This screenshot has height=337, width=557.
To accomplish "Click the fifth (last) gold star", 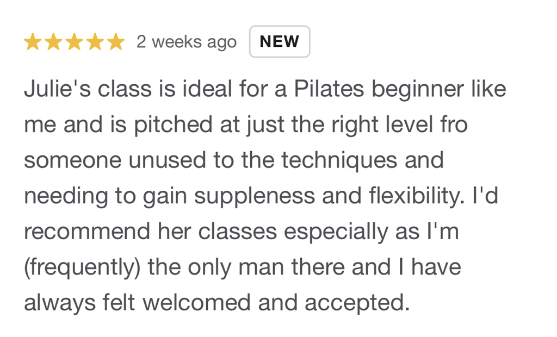I will pos(115,42).
